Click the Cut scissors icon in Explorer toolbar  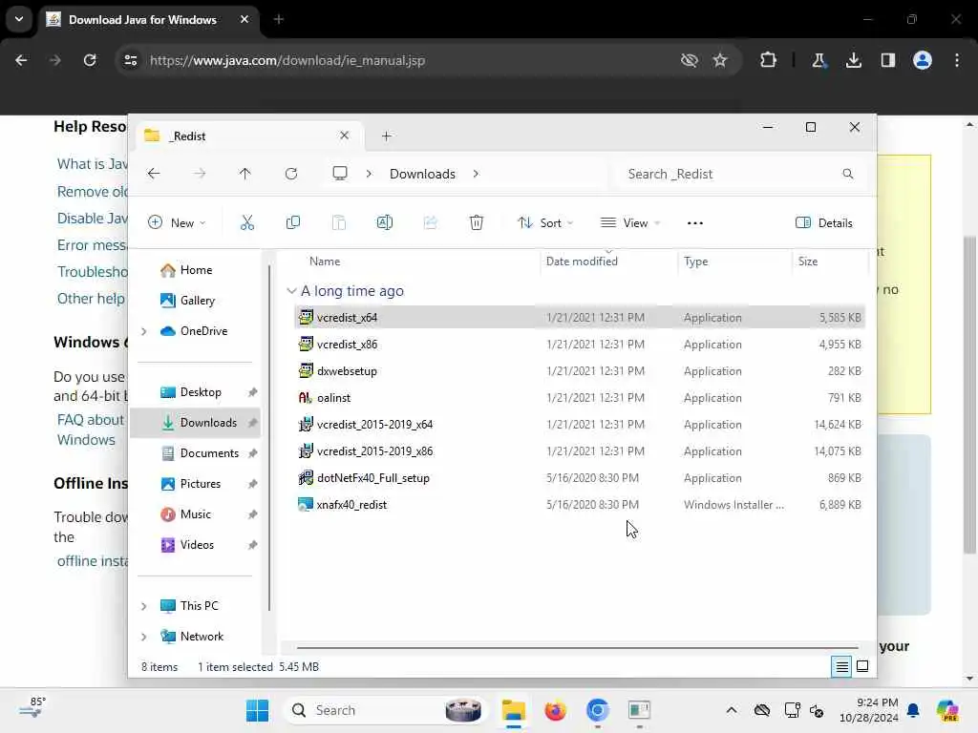[x=247, y=222]
